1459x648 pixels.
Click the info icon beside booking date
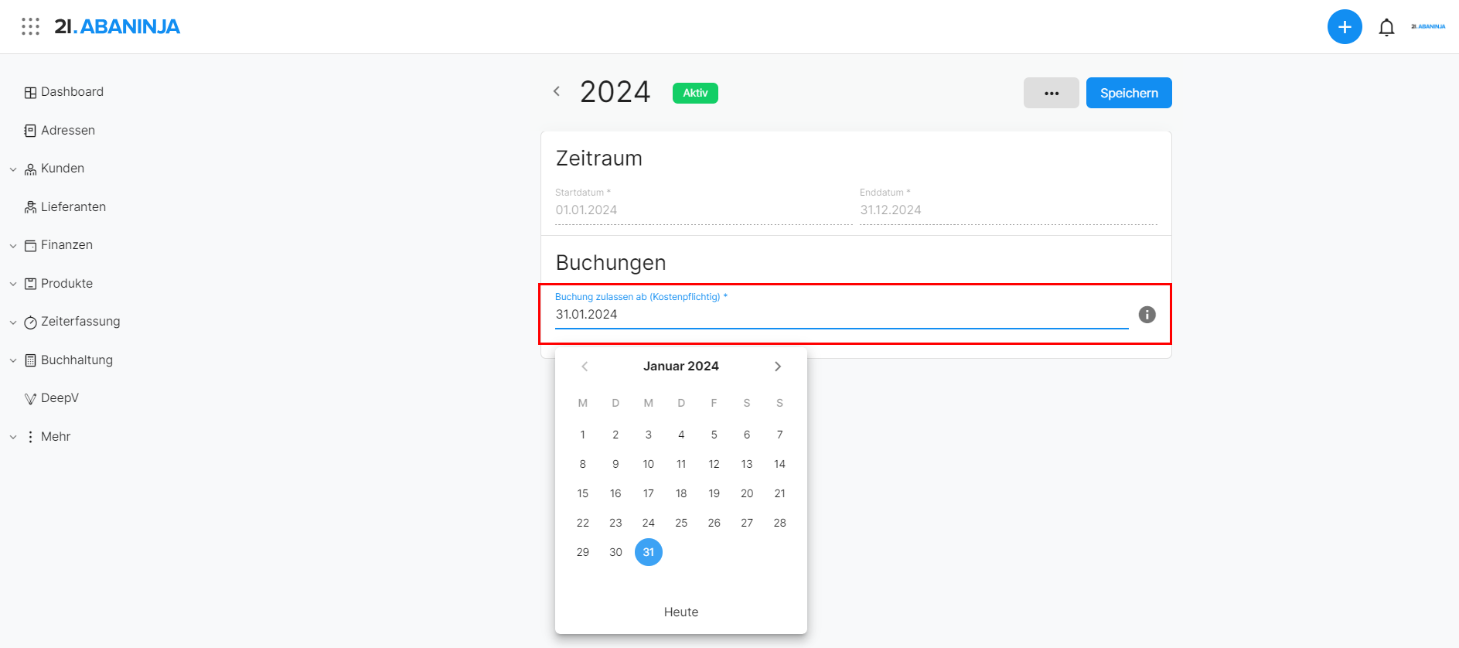coord(1147,315)
